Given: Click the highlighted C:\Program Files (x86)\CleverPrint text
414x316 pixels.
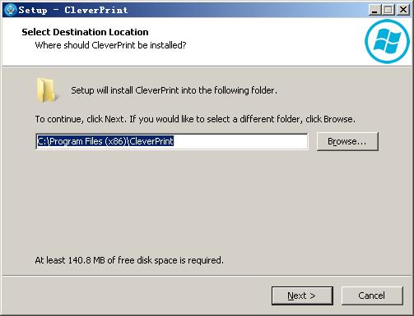Looking at the screenshot, I should (105, 141).
